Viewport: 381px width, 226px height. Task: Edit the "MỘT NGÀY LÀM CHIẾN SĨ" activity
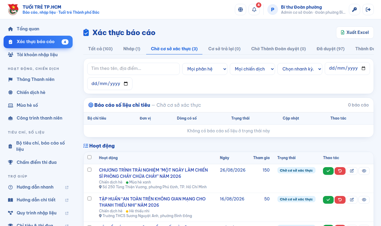click(x=352, y=171)
